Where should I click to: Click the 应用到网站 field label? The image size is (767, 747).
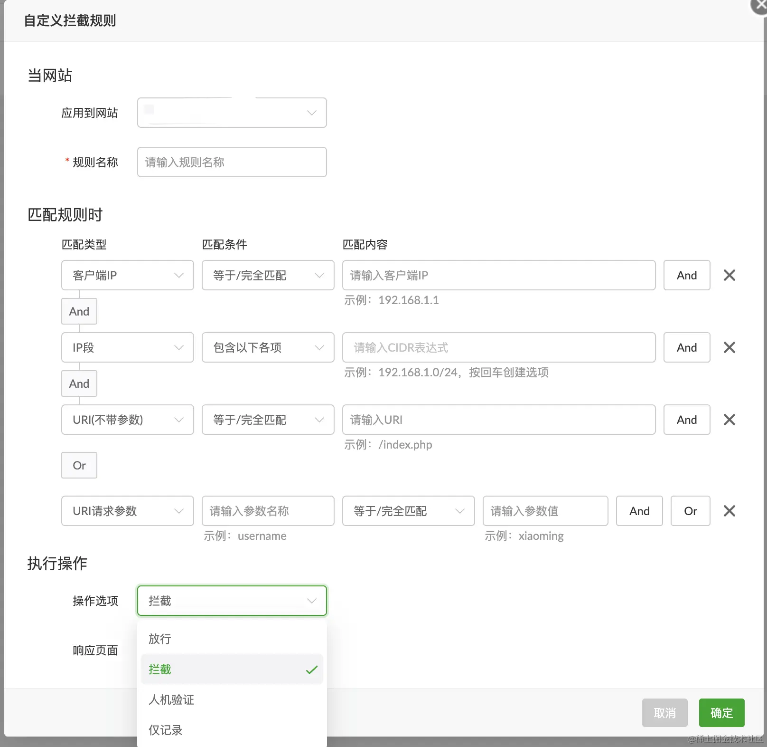pyautogui.click(x=90, y=113)
